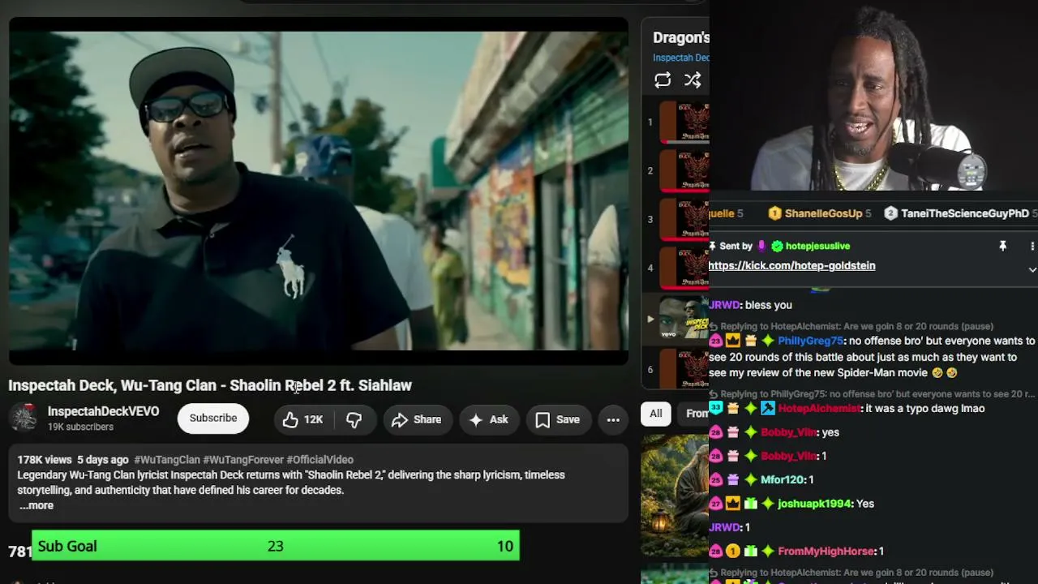The height and width of the screenshot is (584, 1038).
Task: Click the FromMyHighHorse username in chat
Action: 826,552
